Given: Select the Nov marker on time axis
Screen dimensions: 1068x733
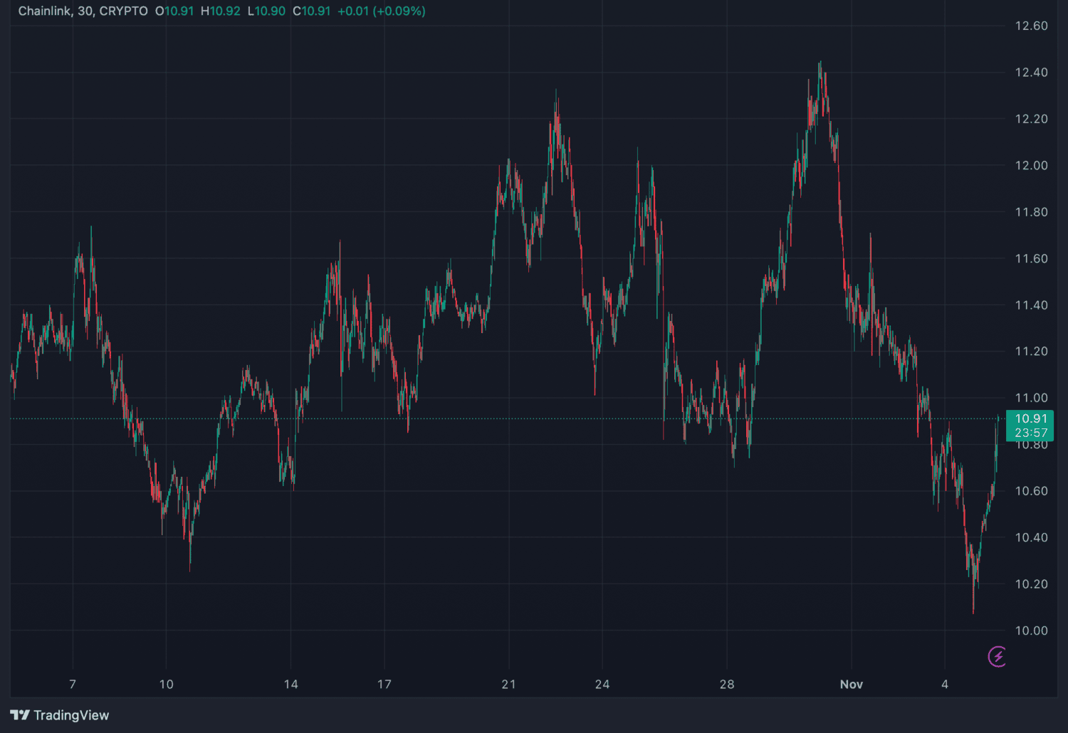Looking at the screenshot, I should tap(851, 684).
